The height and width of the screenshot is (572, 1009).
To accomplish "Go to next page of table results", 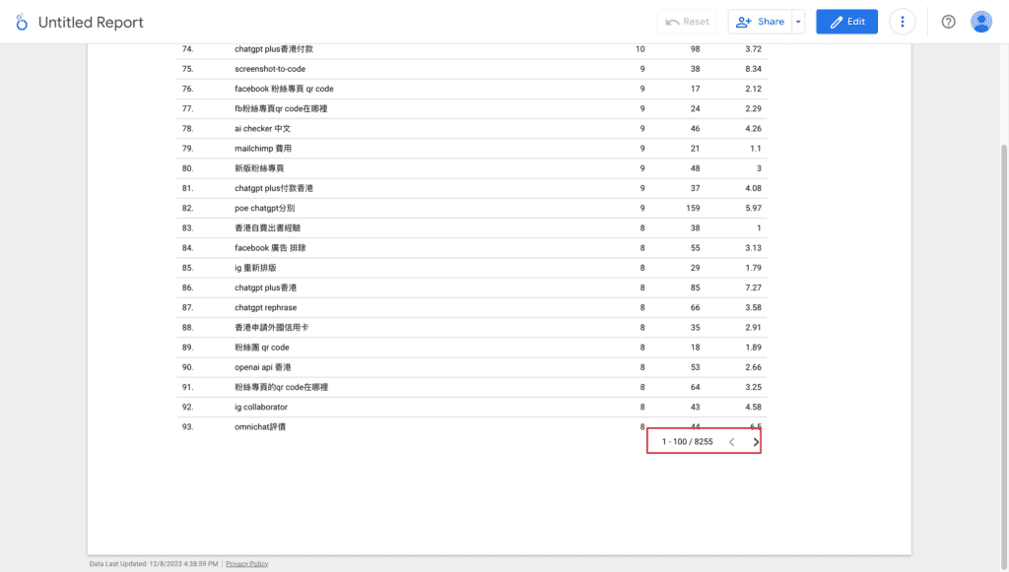I will tap(756, 441).
